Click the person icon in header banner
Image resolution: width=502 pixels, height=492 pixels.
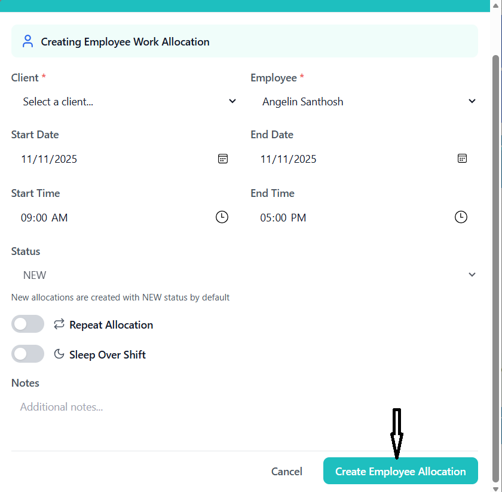pyautogui.click(x=27, y=41)
